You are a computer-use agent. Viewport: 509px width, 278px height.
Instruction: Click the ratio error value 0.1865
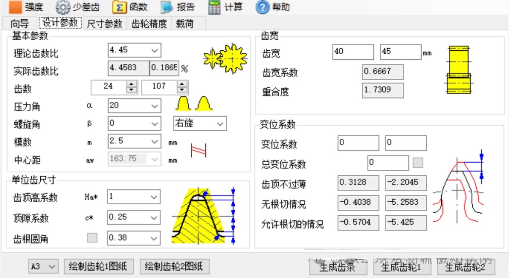165,68
